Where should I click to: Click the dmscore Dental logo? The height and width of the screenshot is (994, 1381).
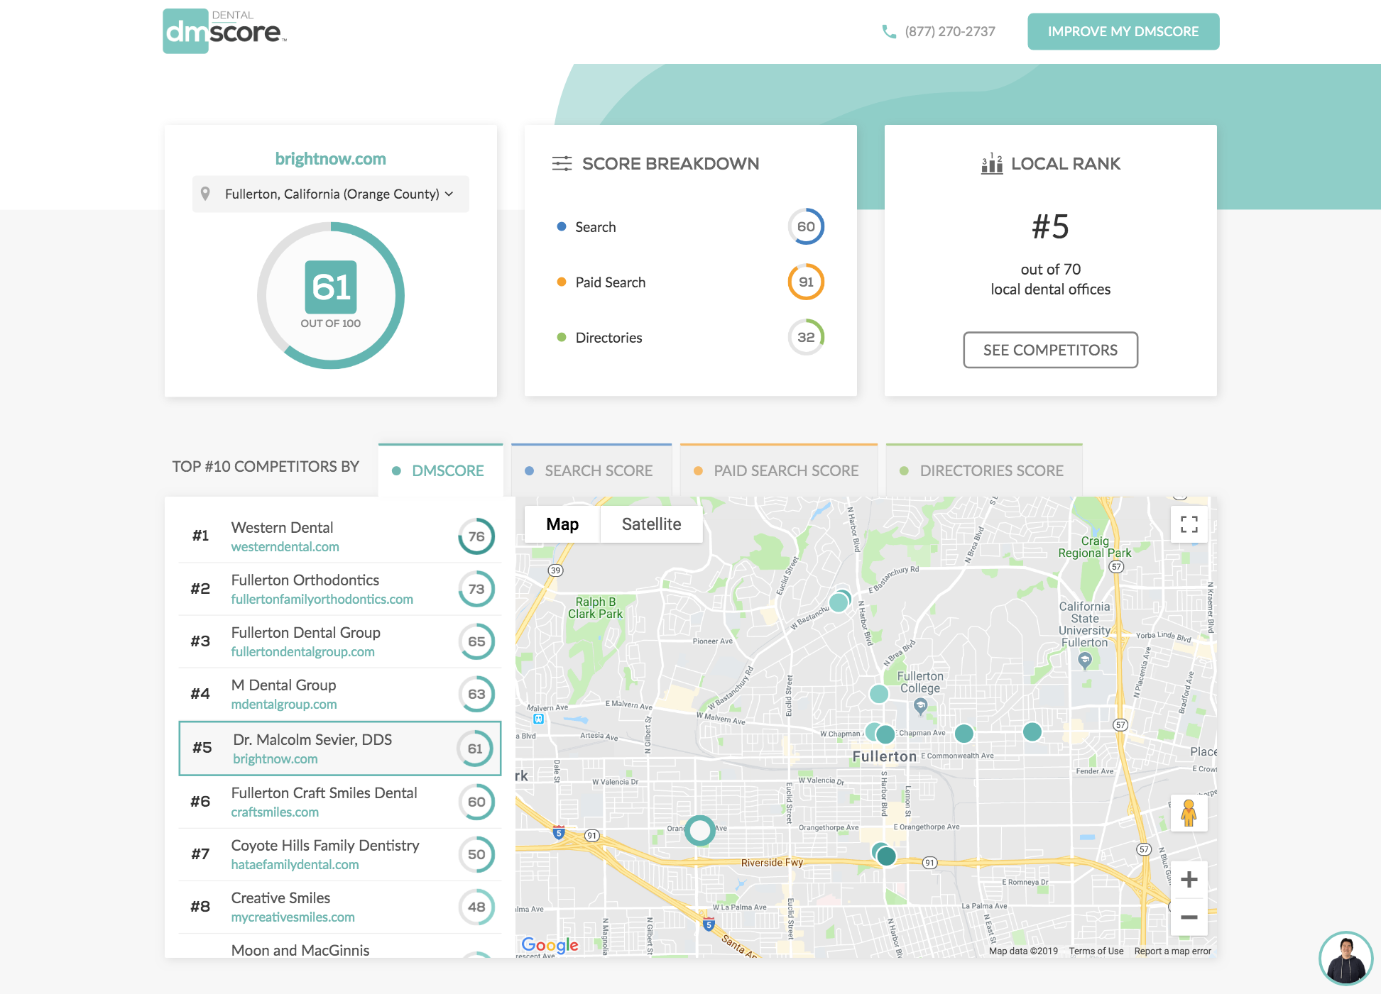click(224, 31)
